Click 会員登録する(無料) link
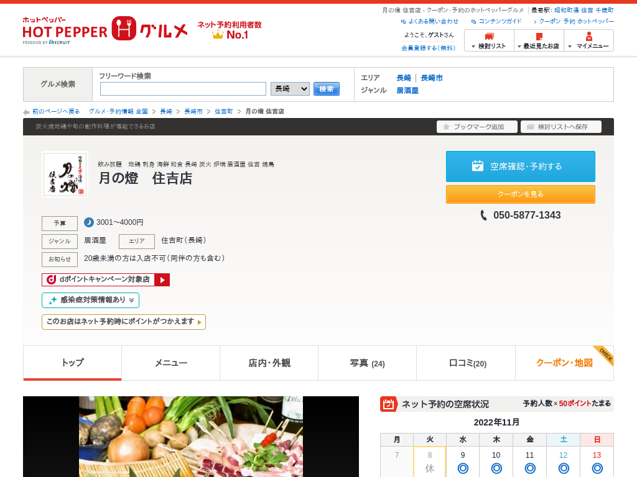This screenshot has height=477, width=637. coord(428,48)
